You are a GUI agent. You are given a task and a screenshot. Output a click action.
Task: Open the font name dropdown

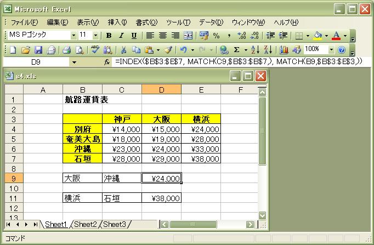pos(73,36)
